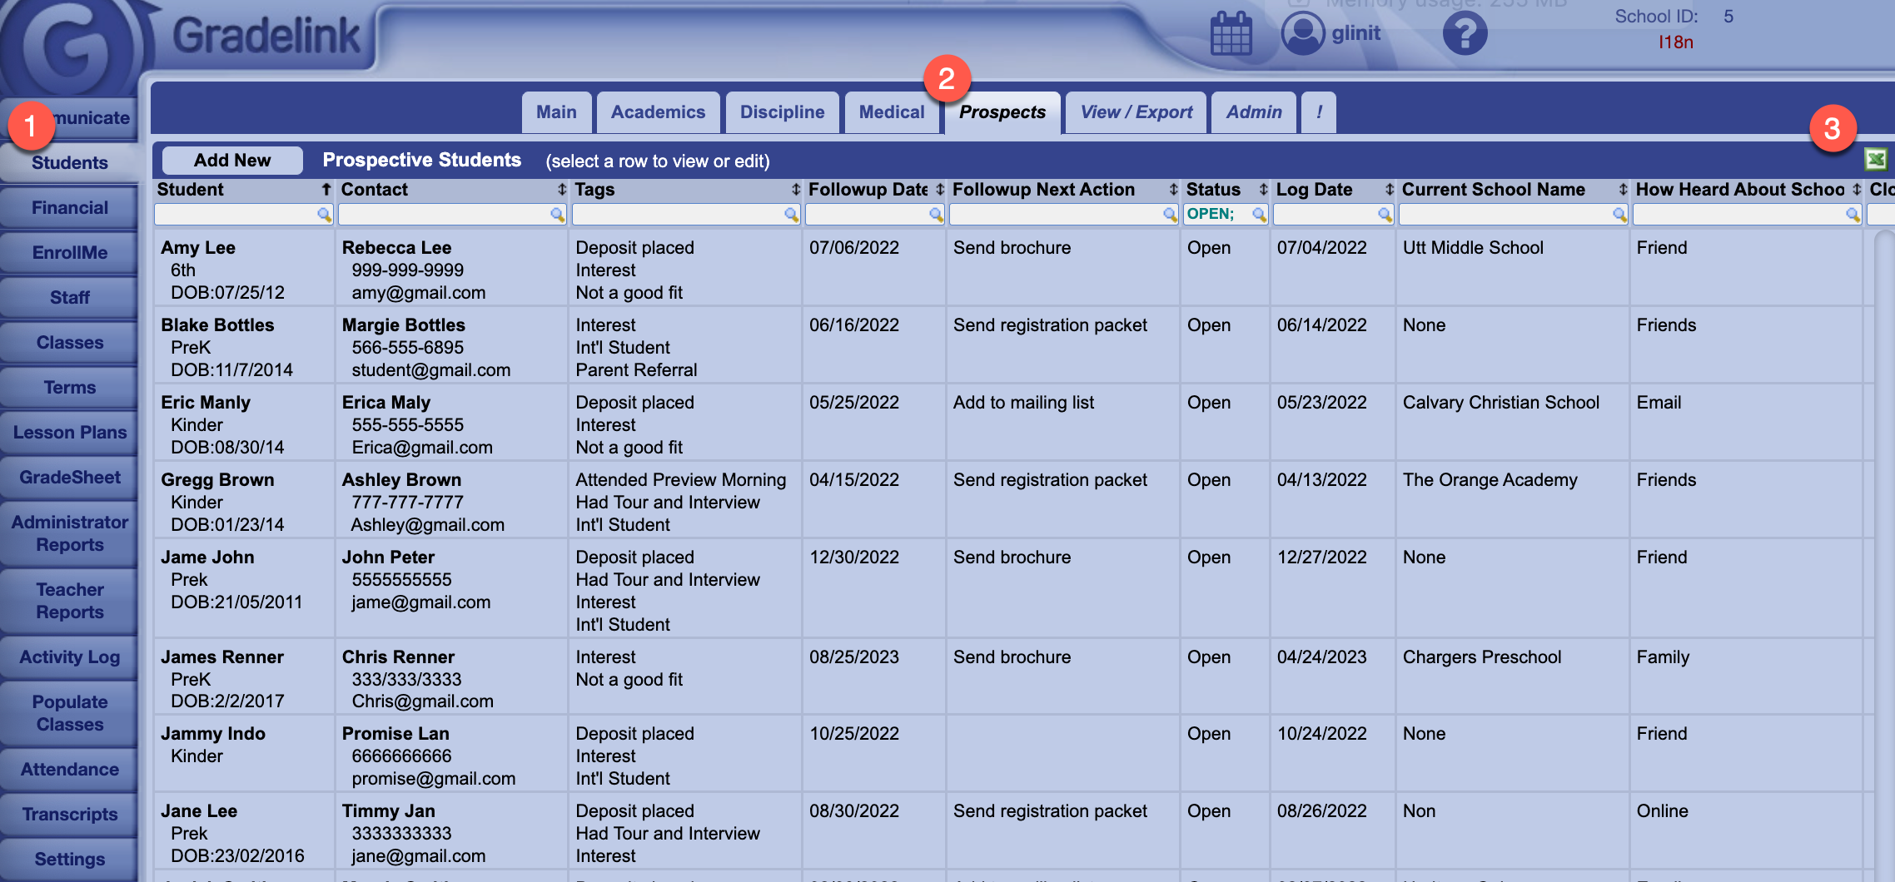The height and width of the screenshot is (882, 1895).
Task: Click the Add New button
Action: click(x=232, y=160)
